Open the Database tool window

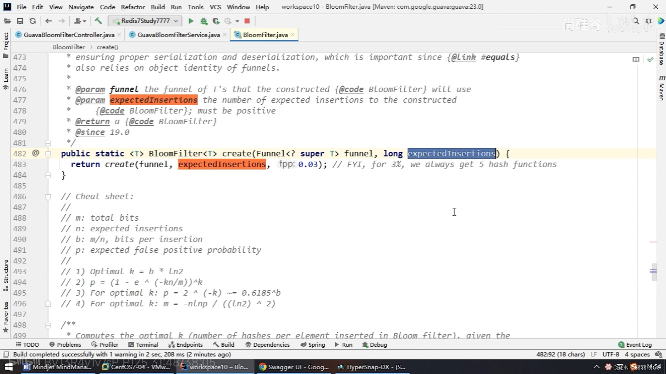661,49
